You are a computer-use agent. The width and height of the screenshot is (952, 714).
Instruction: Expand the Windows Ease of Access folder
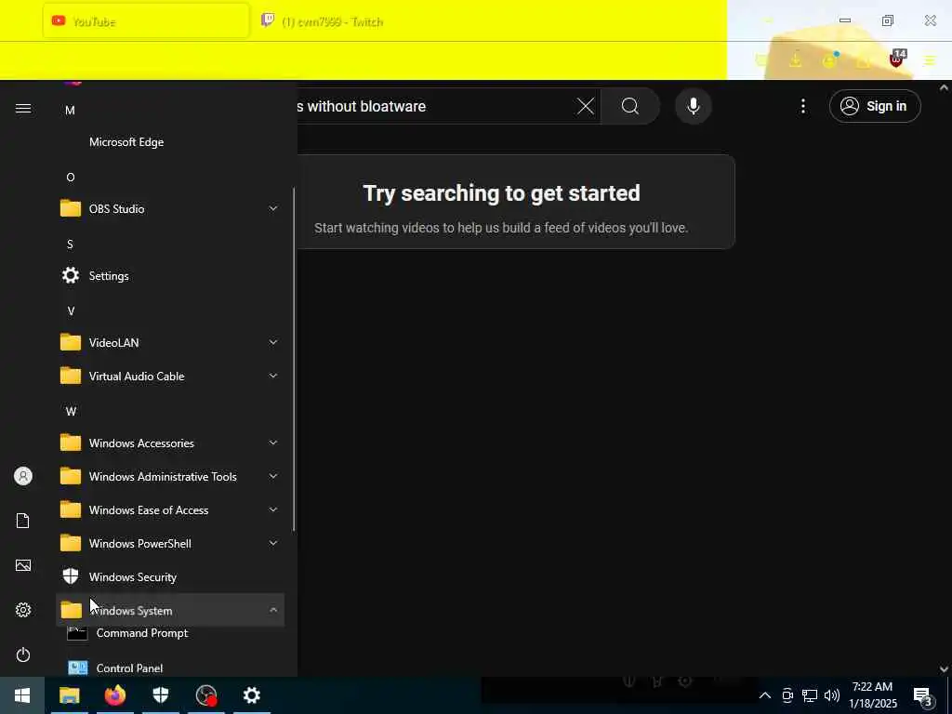click(170, 509)
